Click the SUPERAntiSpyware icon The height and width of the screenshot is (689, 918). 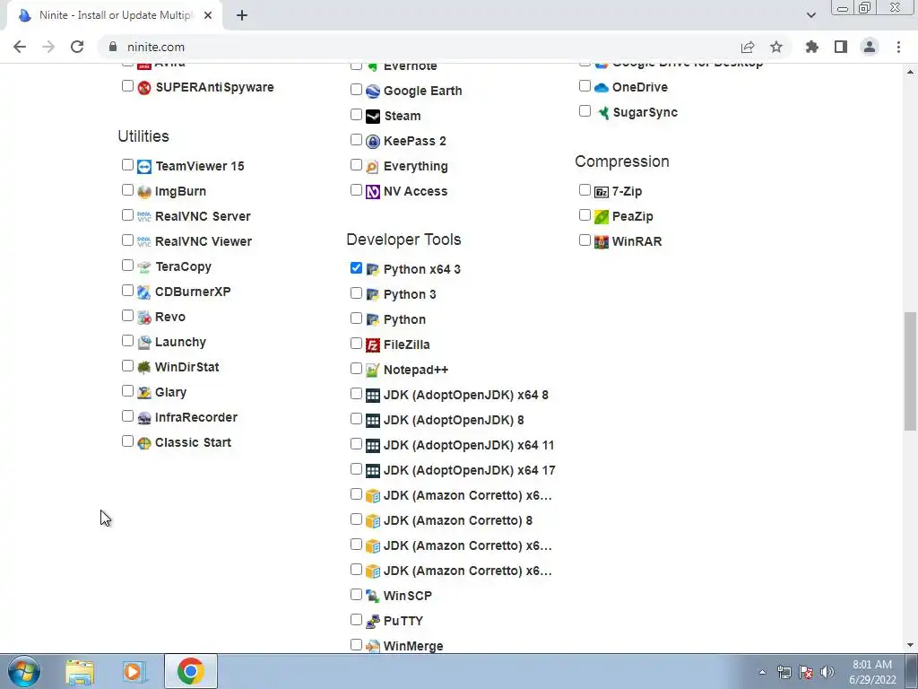click(144, 88)
